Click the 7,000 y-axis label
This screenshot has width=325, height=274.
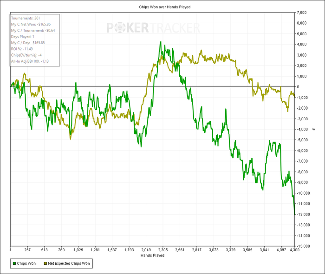click(x=302, y=13)
